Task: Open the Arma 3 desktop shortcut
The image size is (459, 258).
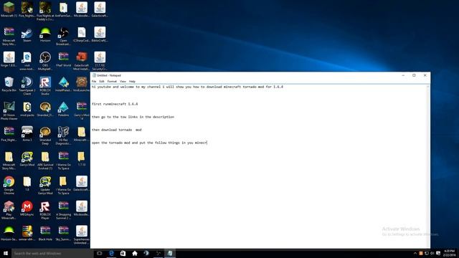Action: click(27, 134)
